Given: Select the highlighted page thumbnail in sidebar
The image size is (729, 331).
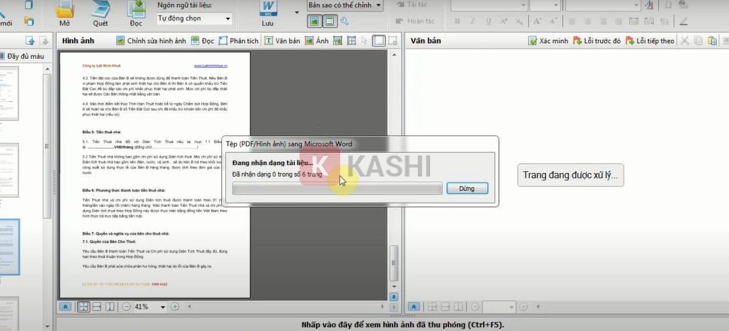Looking at the screenshot, I should 9,246.
